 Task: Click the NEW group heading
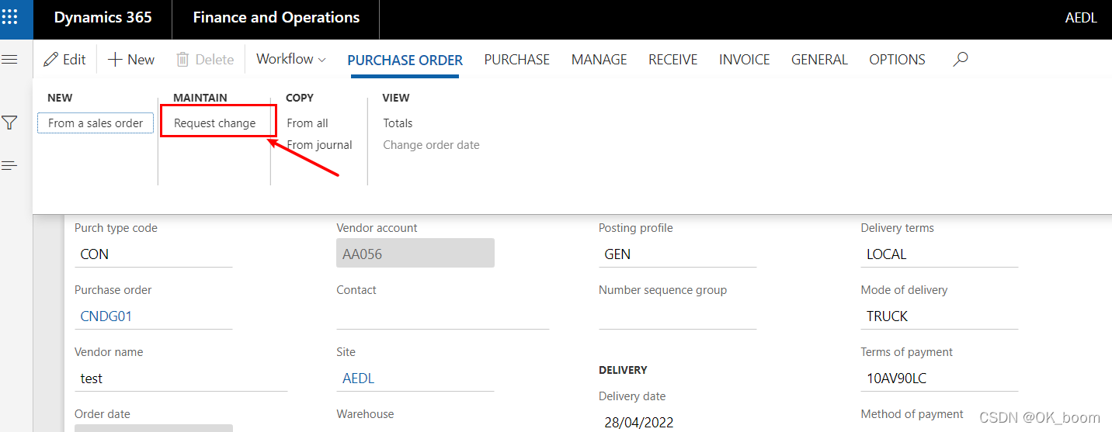(x=60, y=98)
